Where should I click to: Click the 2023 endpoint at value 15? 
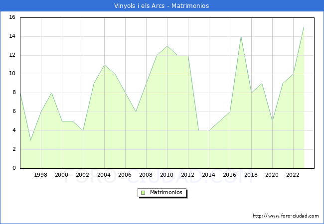[x=304, y=27]
